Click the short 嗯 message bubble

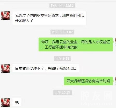click(17, 102)
